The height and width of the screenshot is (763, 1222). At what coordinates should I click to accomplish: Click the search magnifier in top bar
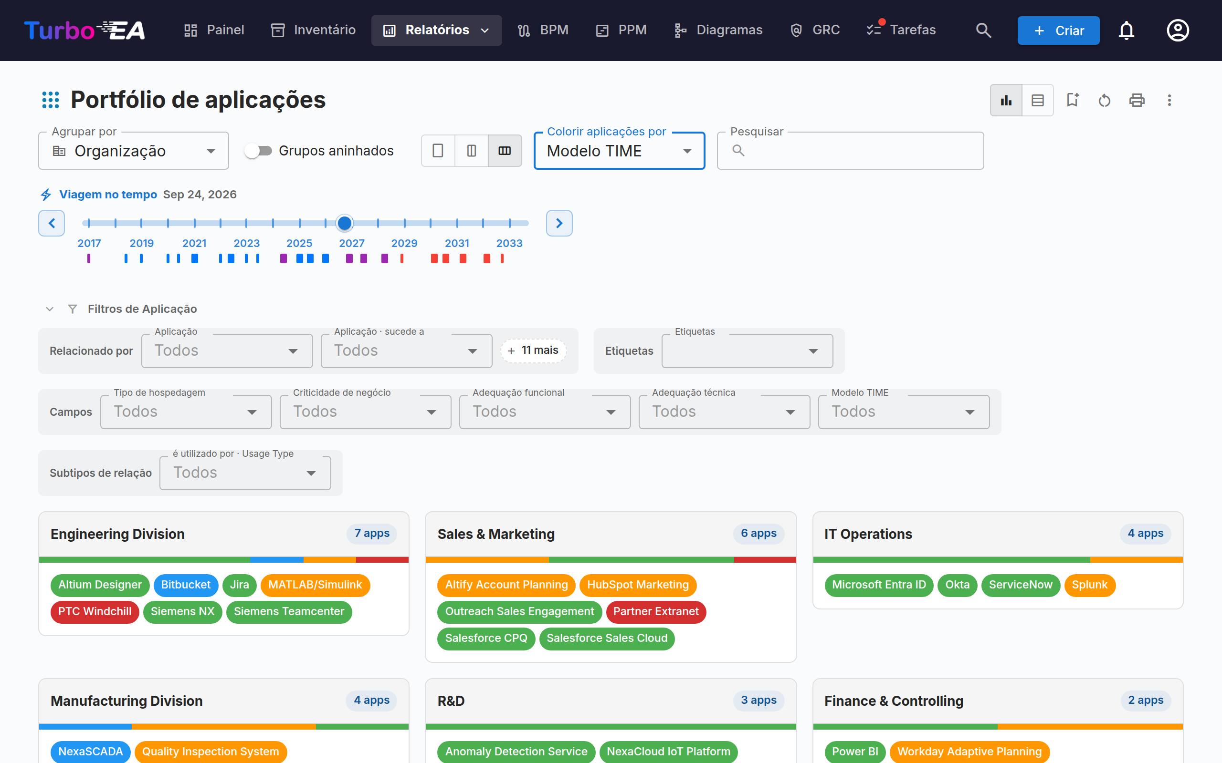tap(983, 30)
